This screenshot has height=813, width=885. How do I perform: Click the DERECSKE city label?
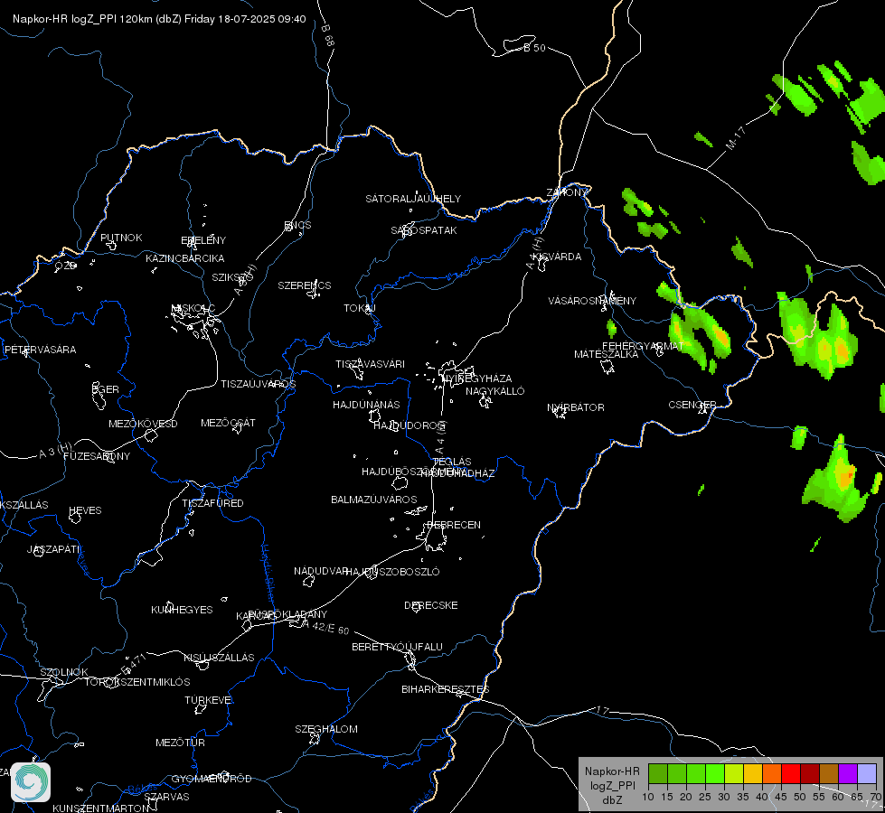431,605
